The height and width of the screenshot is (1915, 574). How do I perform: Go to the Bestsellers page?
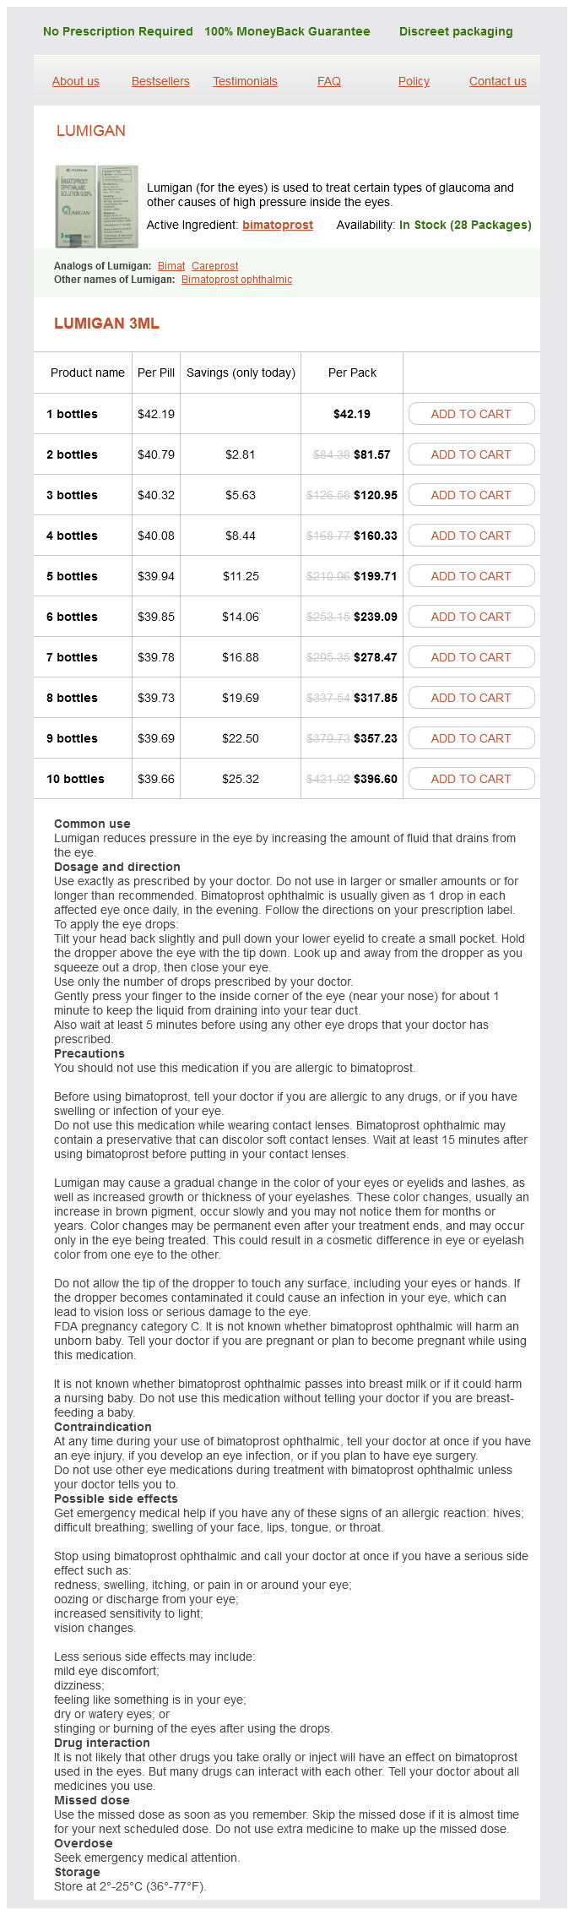pos(160,81)
